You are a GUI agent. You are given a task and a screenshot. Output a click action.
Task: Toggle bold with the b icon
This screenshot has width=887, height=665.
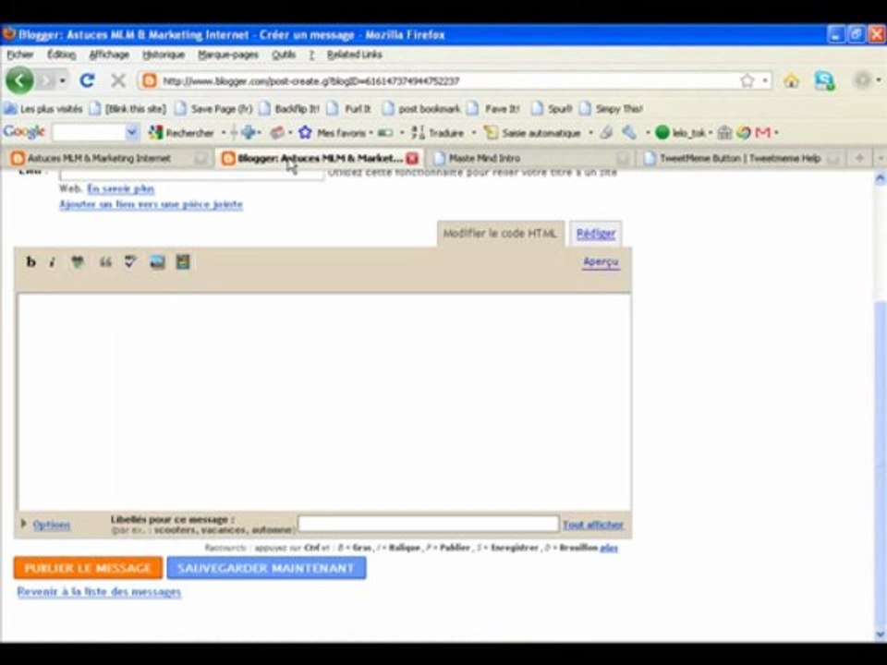[30, 261]
